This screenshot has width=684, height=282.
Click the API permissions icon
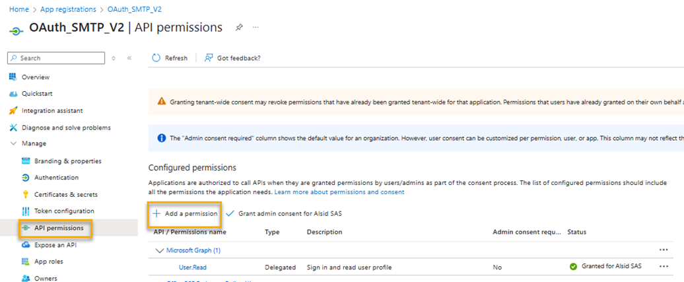(x=26, y=228)
